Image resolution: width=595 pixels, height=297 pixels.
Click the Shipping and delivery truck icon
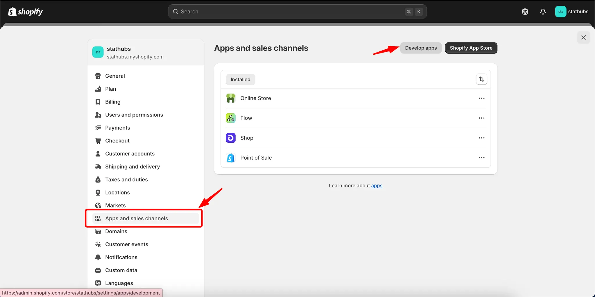[x=98, y=167]
